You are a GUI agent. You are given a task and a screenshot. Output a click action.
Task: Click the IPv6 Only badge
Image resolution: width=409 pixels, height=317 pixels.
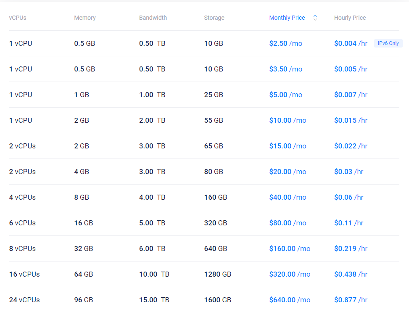pyautogui.click(x=388, y=43)
